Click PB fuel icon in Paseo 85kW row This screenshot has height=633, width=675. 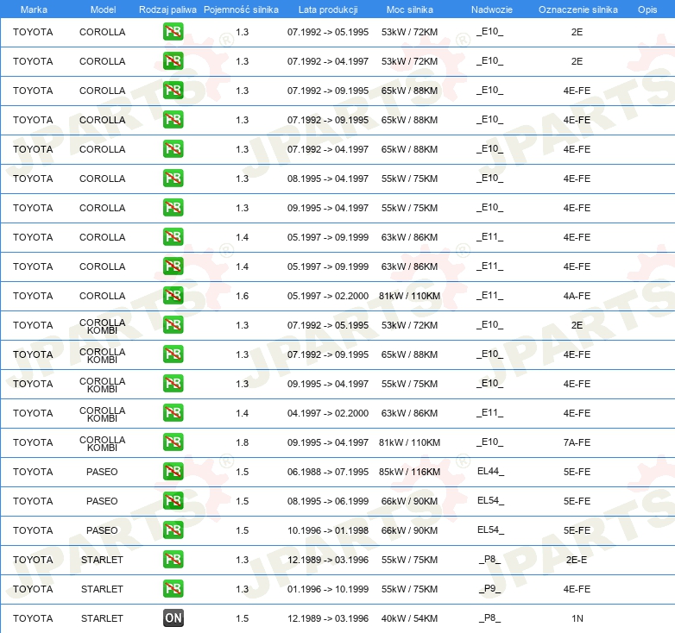tap(173, 472)
